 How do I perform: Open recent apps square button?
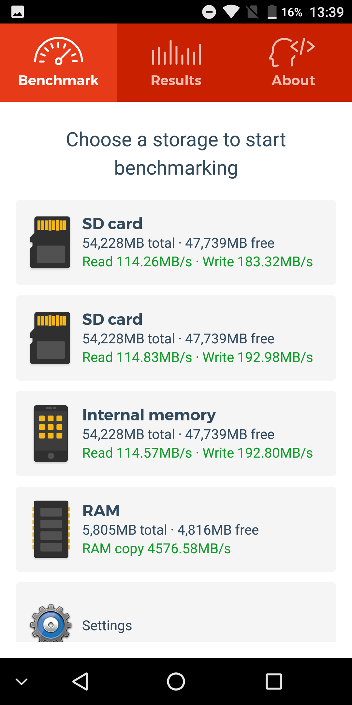(x=274, y=681)
